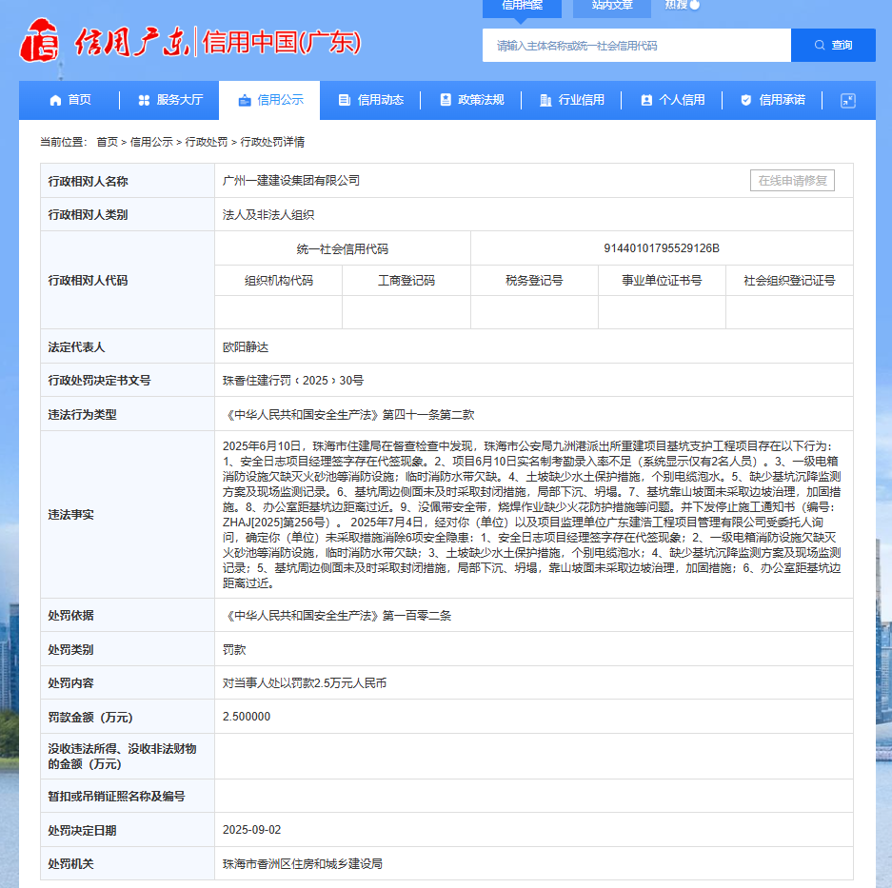Click the 事业单位证书号 header cell
The image size is (892, 888).
click(x=662, y=281)
